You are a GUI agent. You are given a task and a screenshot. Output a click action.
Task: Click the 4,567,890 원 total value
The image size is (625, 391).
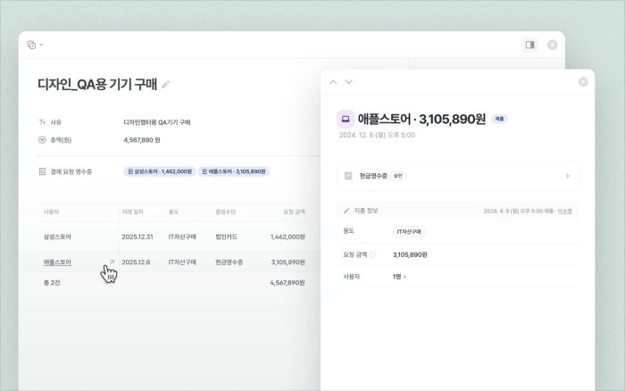142,140
